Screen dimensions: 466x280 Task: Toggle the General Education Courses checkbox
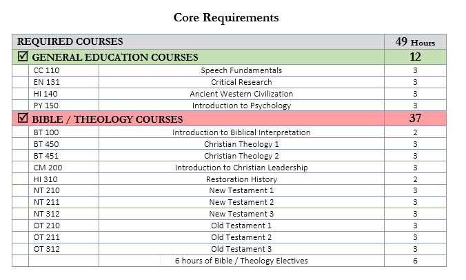pyautogui.click(x=23, y=57)
